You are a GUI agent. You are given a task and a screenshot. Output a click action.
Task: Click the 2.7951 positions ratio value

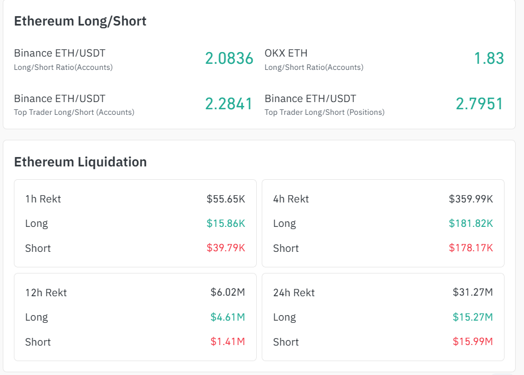coord(480,104)
